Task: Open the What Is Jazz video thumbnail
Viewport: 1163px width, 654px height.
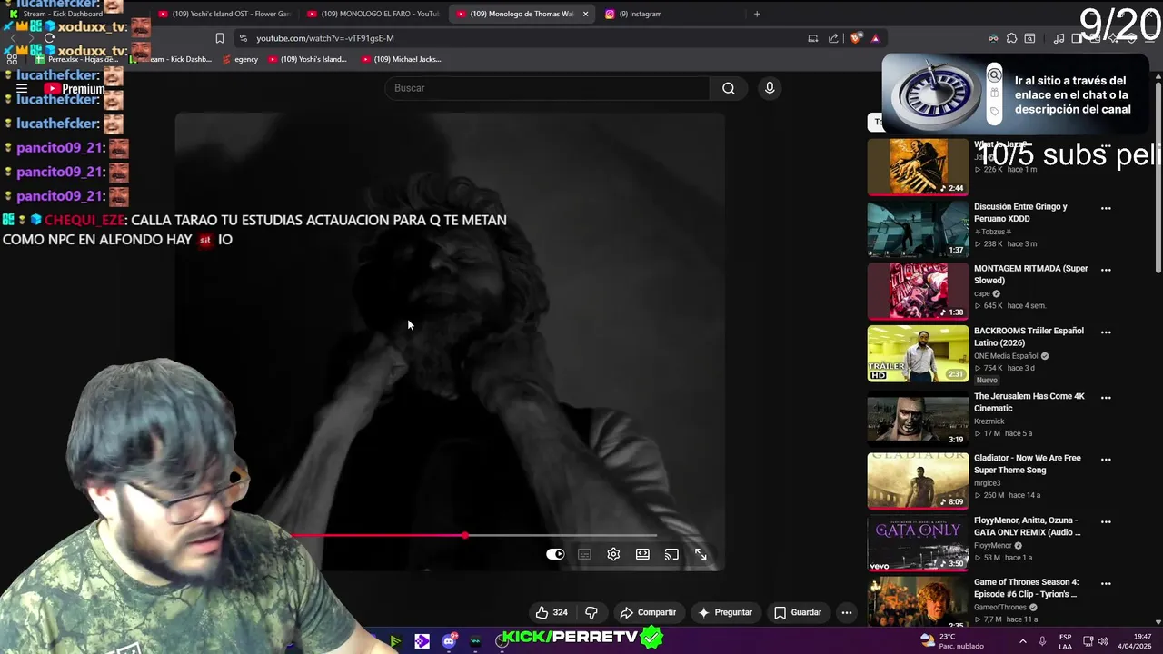Action: pos(918,167)
